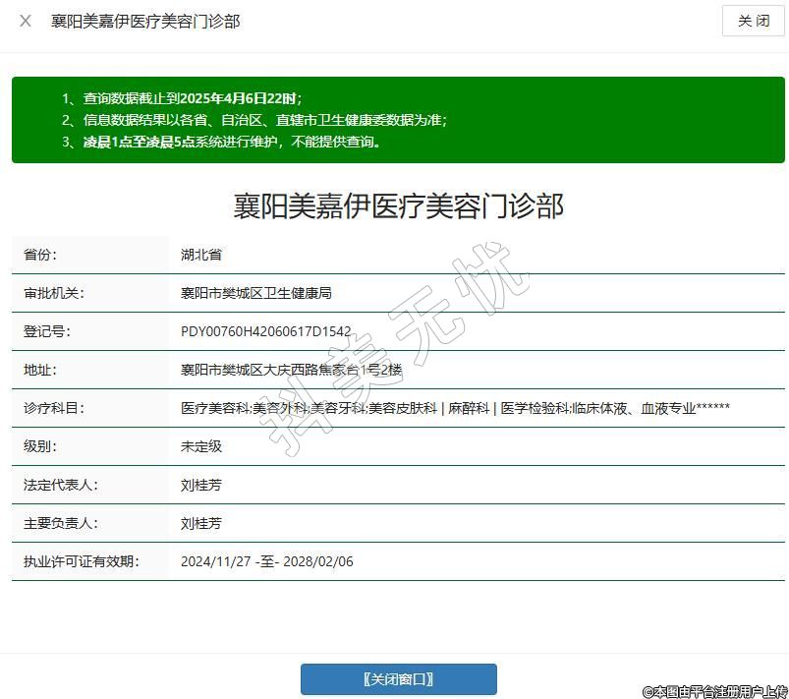
Task: Click the 诊疗科目 value starting with 医疗美容科
Action: pyautogui.click(x=455, y=408)
